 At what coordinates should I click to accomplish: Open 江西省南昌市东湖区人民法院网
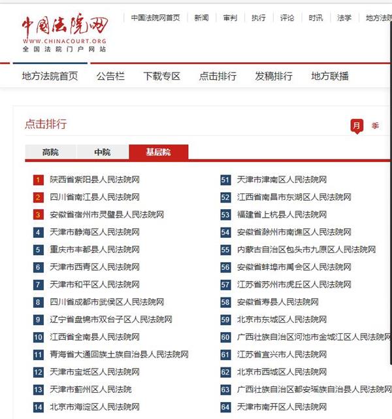point(294,197)
